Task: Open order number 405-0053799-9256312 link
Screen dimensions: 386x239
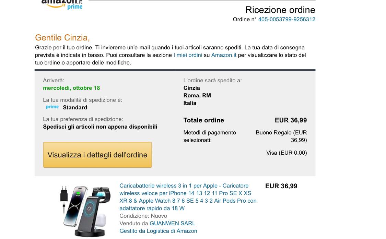Action: point(286,20)
